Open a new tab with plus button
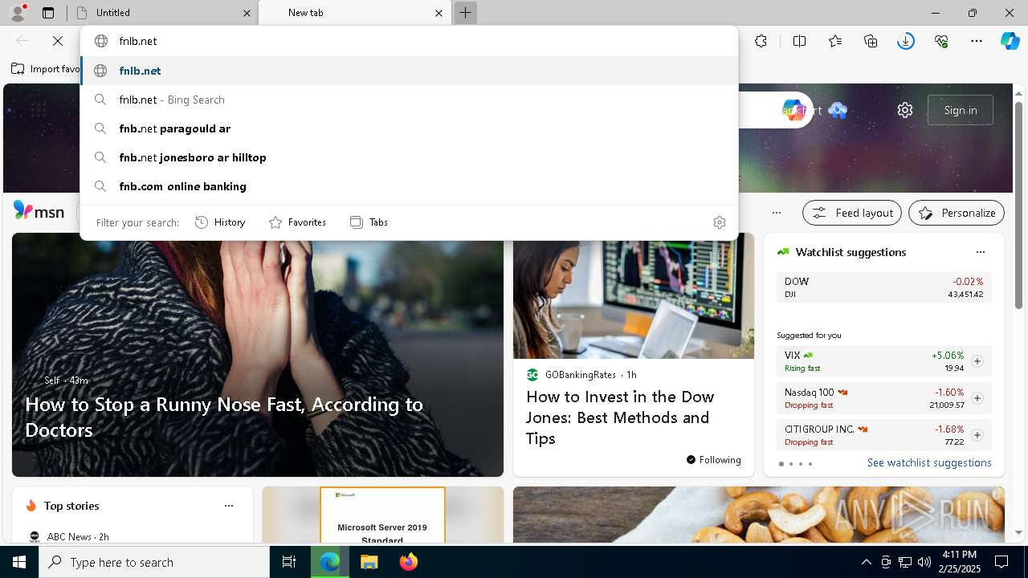Screen dimensions: 1028x578 pos(465,13)
